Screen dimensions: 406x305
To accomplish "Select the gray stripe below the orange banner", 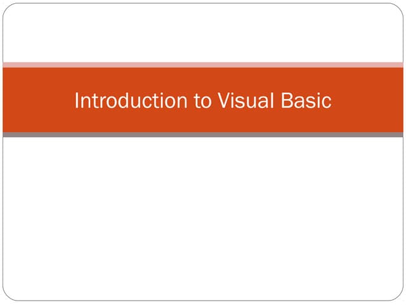I will [203, 135].
